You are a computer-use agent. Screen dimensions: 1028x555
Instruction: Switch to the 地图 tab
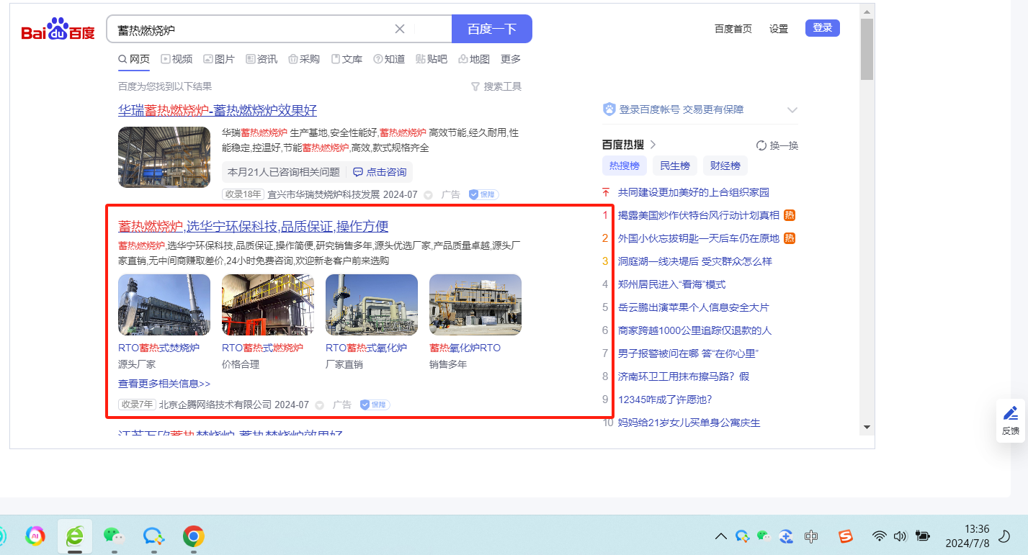click(x=474, y=59)
